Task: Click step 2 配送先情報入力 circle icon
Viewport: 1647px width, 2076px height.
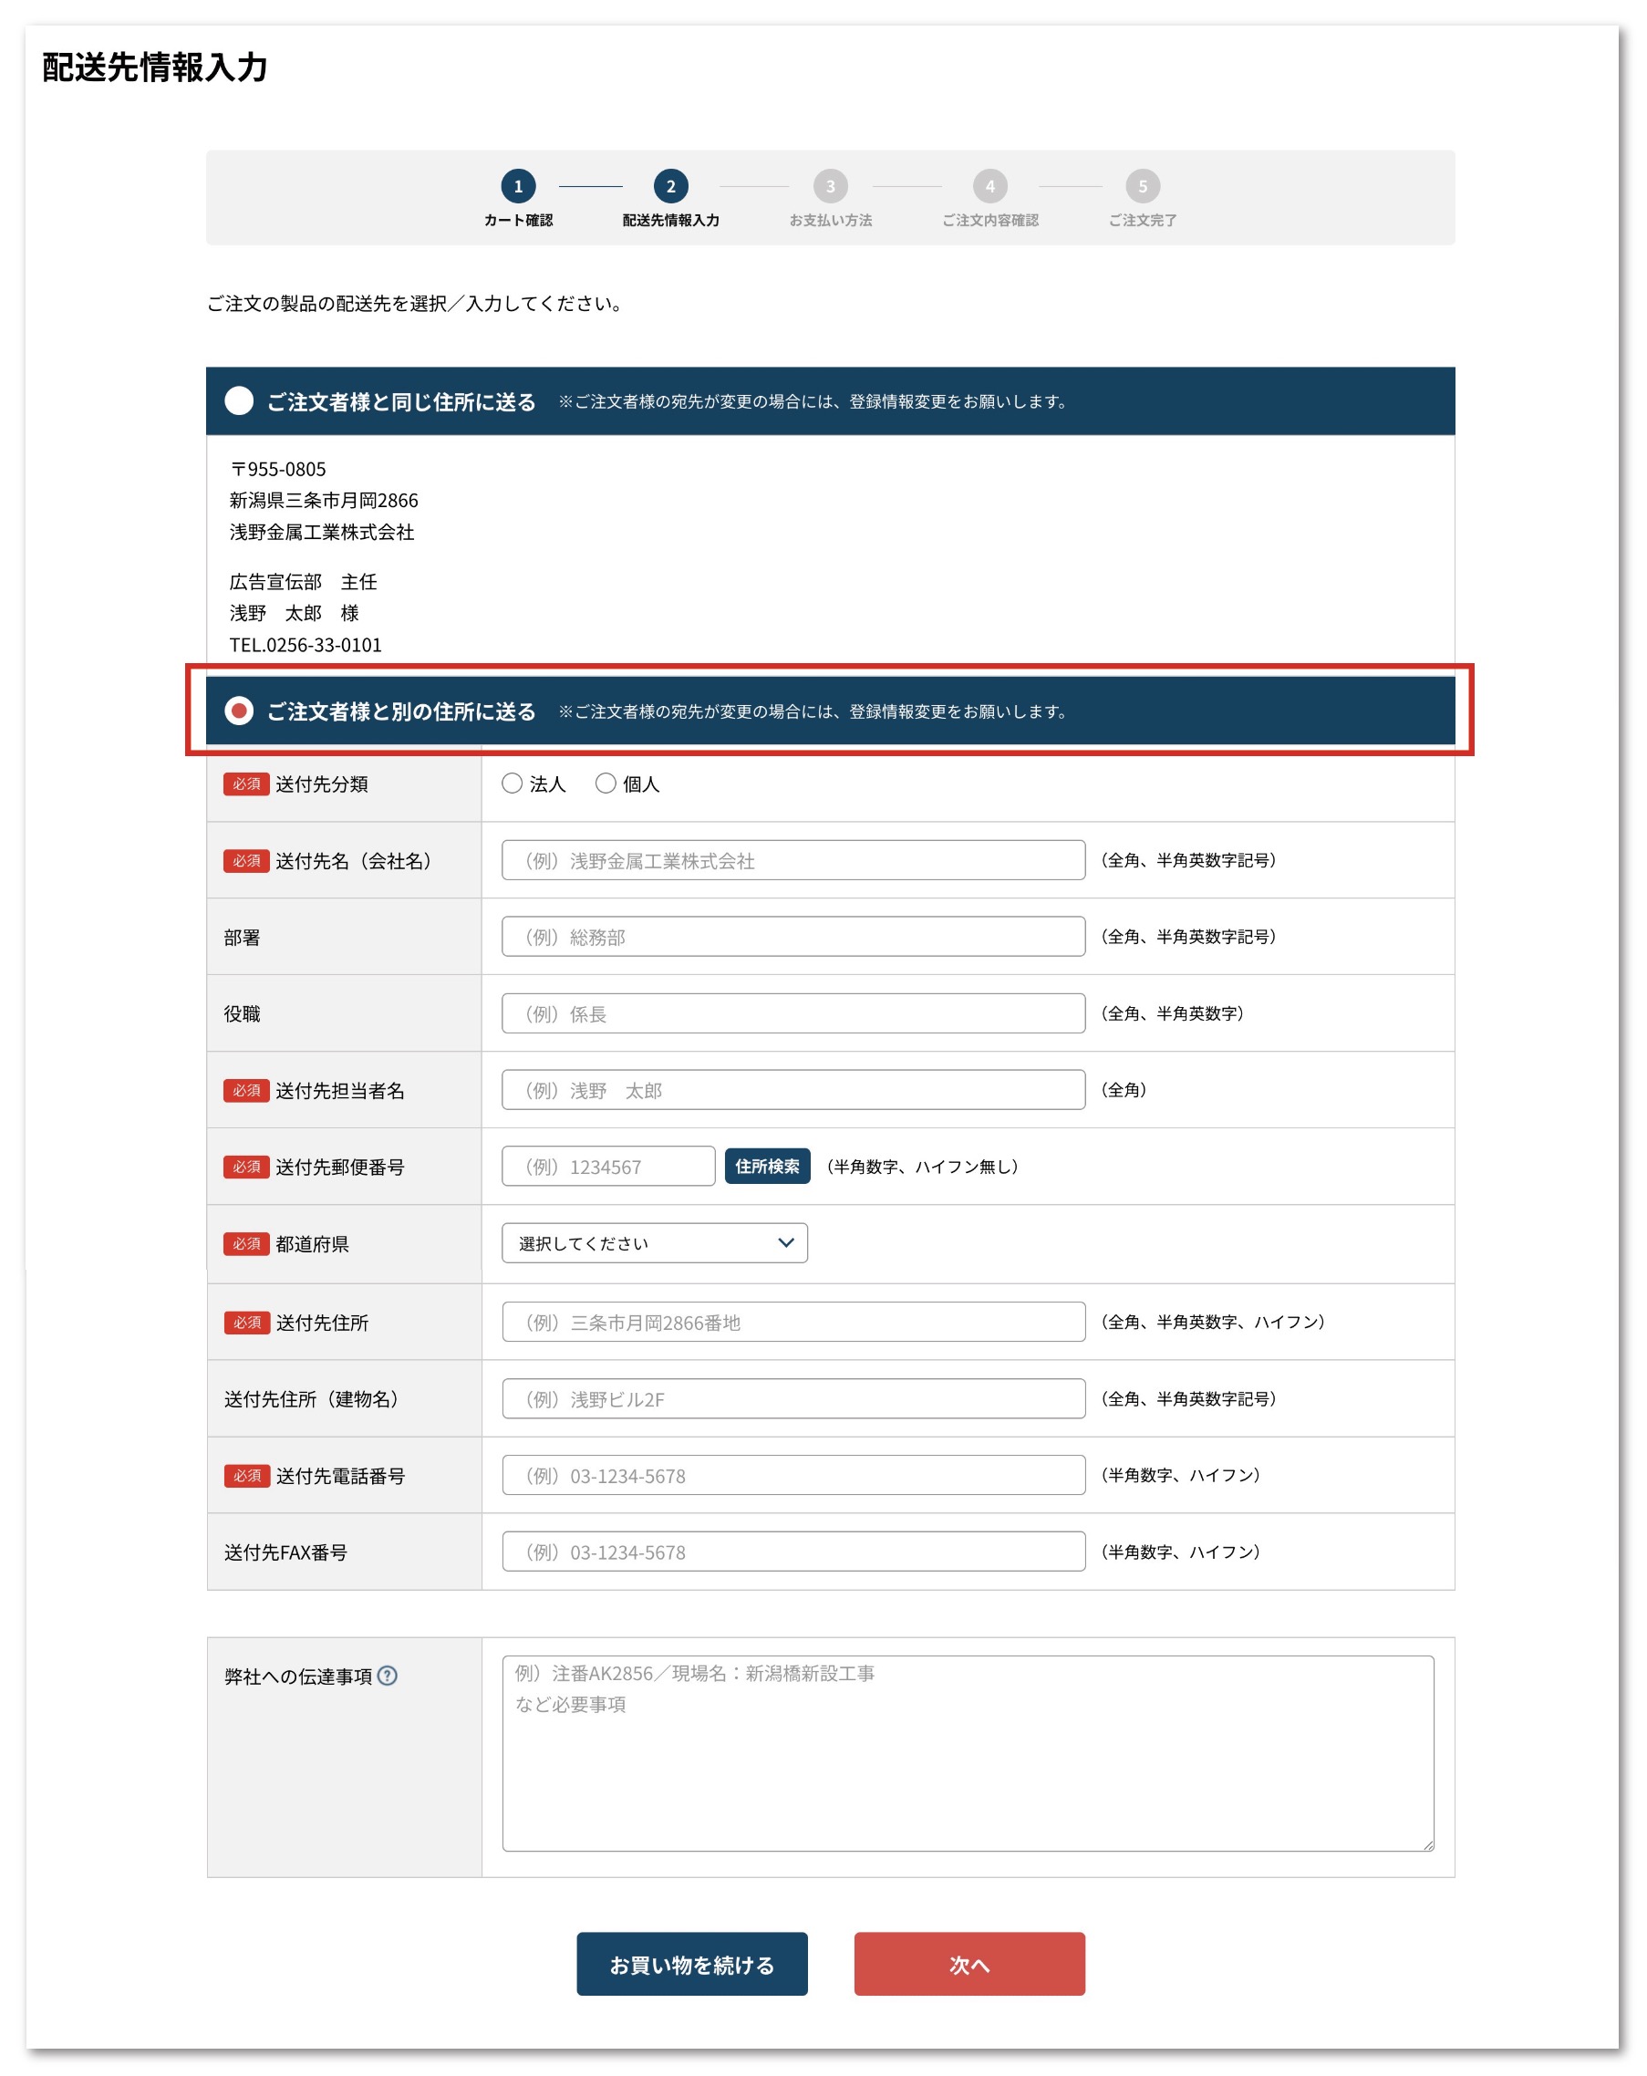Action: [x=671, y=186]
